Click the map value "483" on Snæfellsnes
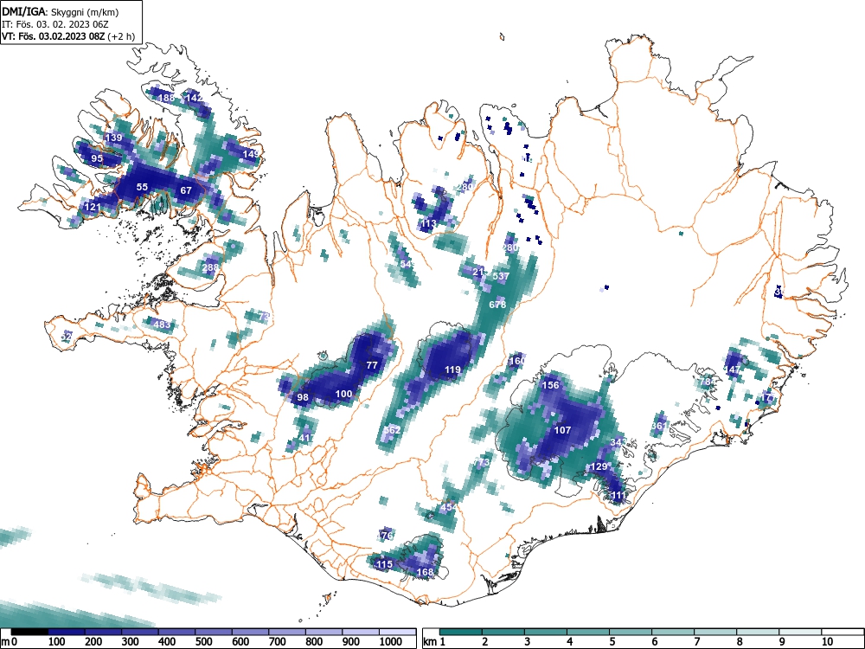 coord(162,324)
